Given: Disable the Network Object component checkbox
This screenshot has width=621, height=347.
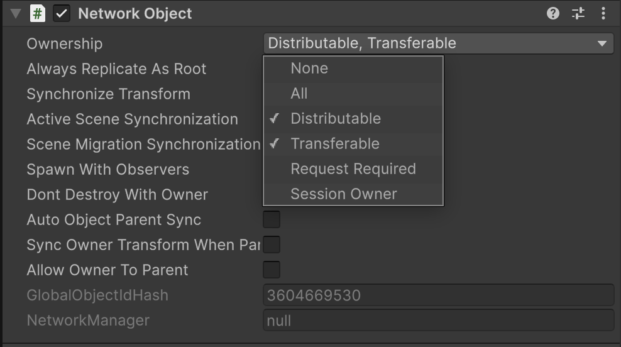Looking at the screenshot, I should pos(62,13).
